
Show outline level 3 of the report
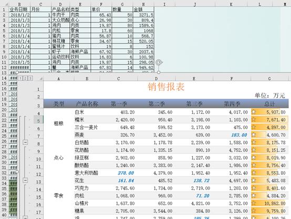(30, 78)
